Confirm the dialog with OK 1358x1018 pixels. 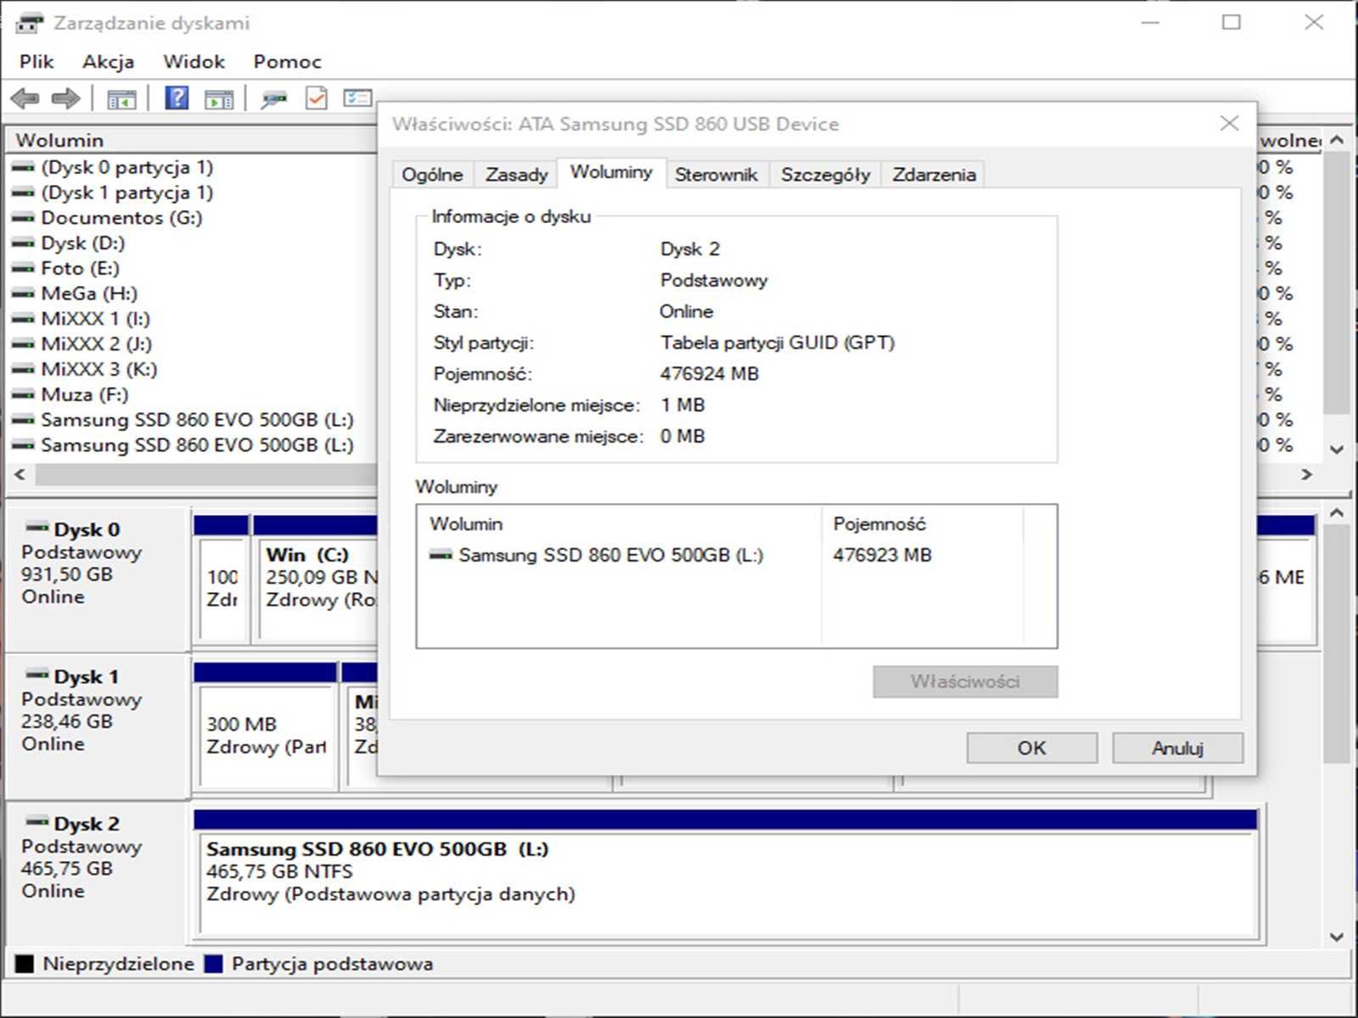pyautogui.click(x=1031, y=747)
